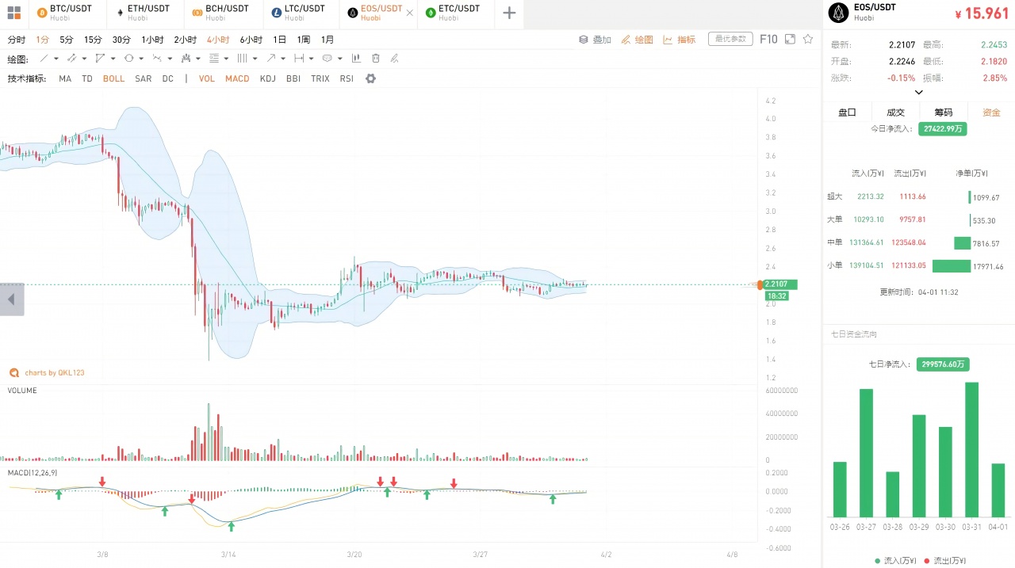Toggle the MACD sub-indicator
Image resolution: width=1015 pixels, height=568 pixels.
[x=237, y=78]
